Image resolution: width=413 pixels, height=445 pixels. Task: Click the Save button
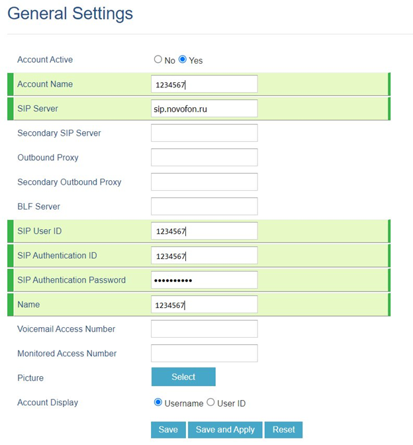pos(168,430)
